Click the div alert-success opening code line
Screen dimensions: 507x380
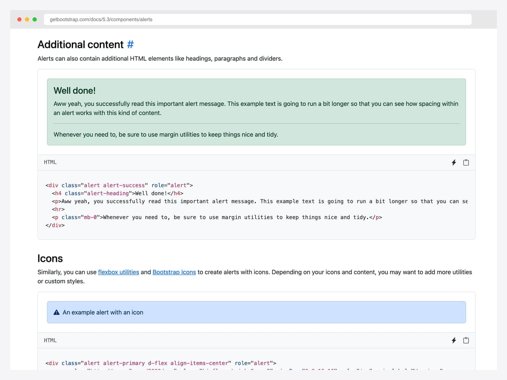119,185
